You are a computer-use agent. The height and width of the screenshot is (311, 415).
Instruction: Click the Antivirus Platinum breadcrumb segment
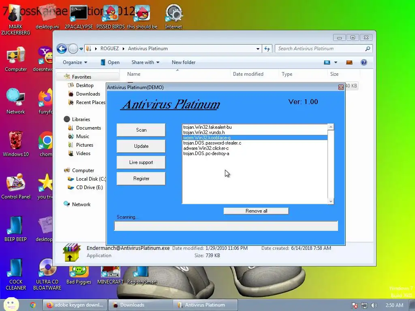148,49
